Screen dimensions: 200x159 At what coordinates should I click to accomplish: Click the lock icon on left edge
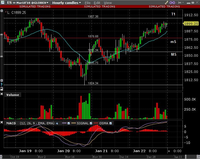pos(2,89)
